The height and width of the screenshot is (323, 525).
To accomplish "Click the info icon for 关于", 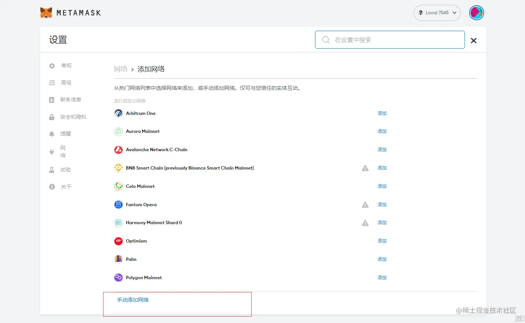I will [x=52, y=187].
